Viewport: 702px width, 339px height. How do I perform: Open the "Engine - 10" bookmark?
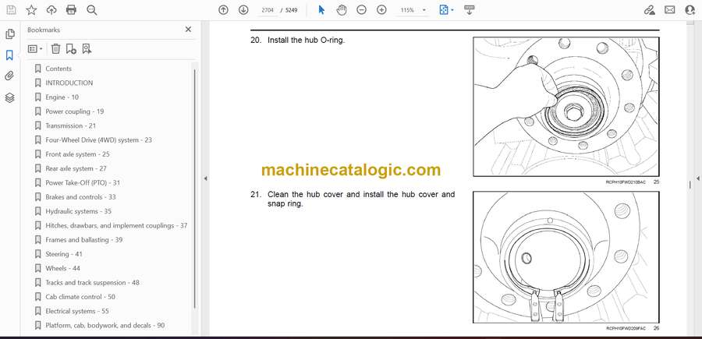click(x=62, y=97)
